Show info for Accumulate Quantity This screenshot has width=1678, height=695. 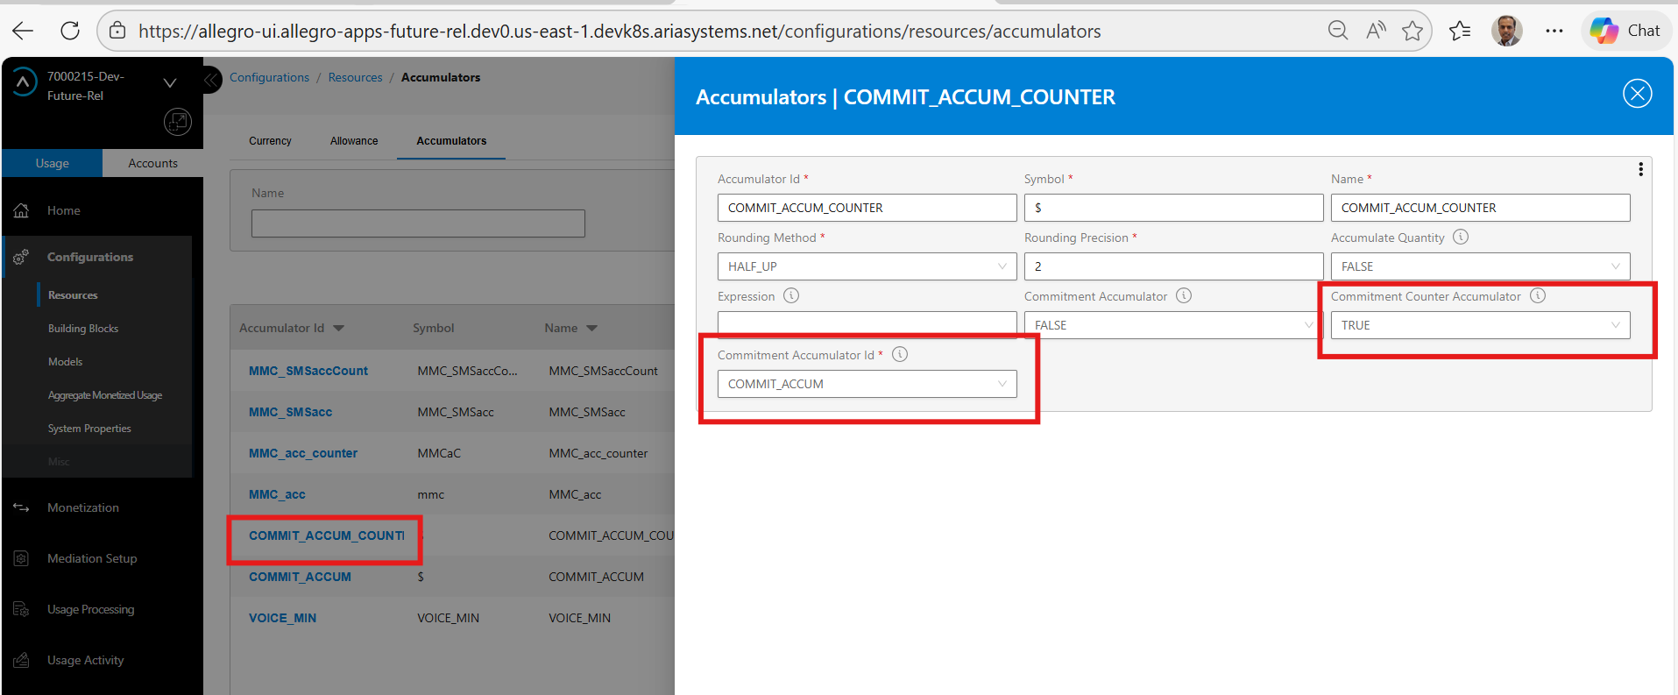click(x=1461, y=237)
